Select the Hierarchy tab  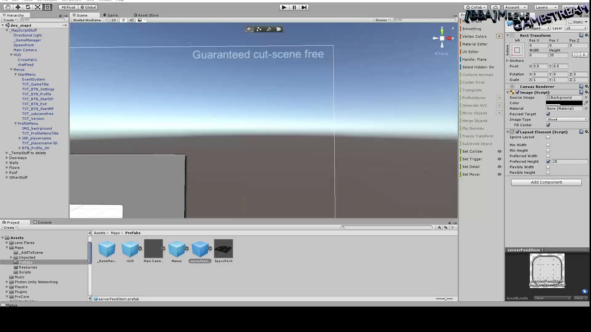(13, 15)
